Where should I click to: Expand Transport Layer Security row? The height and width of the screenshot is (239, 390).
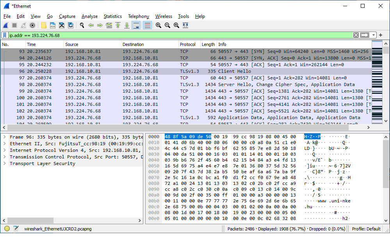point(4,163)
